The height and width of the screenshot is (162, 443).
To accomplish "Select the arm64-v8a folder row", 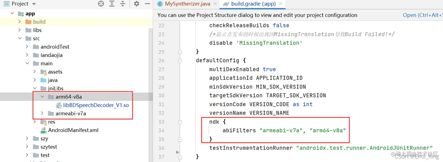I will point(76,97).
